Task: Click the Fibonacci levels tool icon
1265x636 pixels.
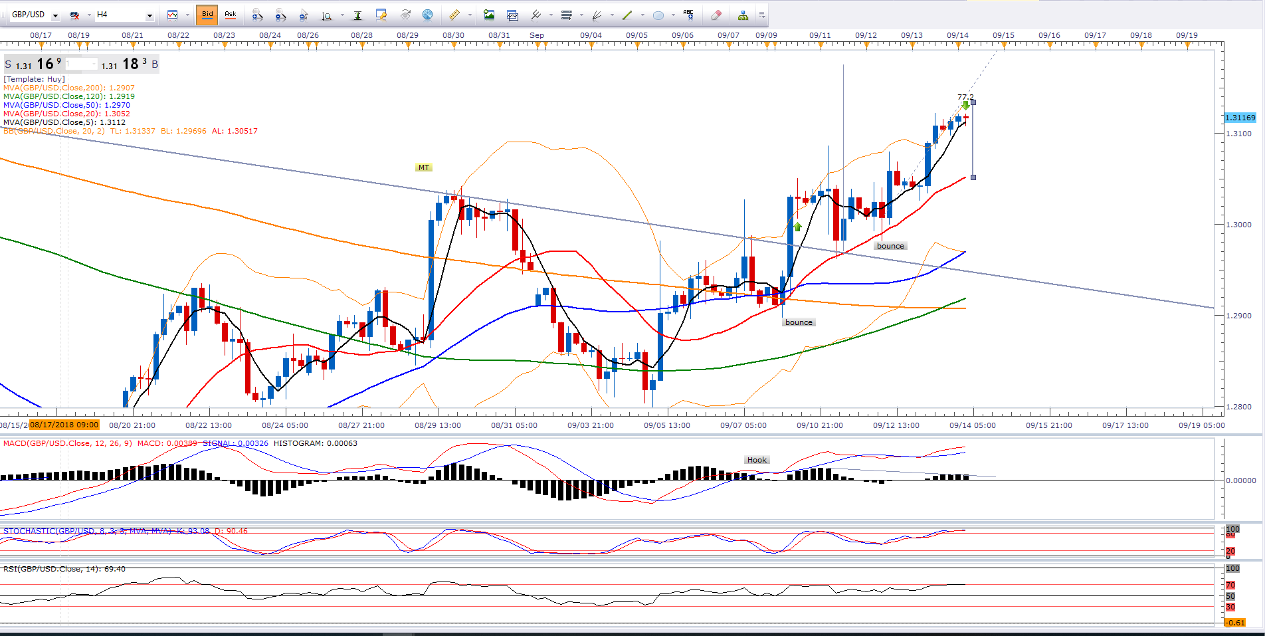Action: point(566,15)
